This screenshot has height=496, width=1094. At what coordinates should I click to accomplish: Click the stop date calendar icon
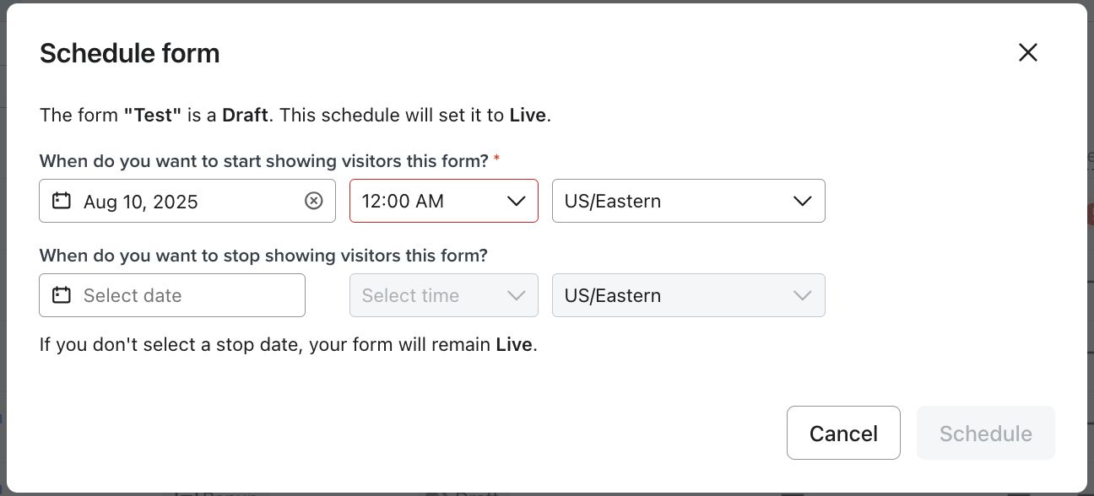(61, 295)
